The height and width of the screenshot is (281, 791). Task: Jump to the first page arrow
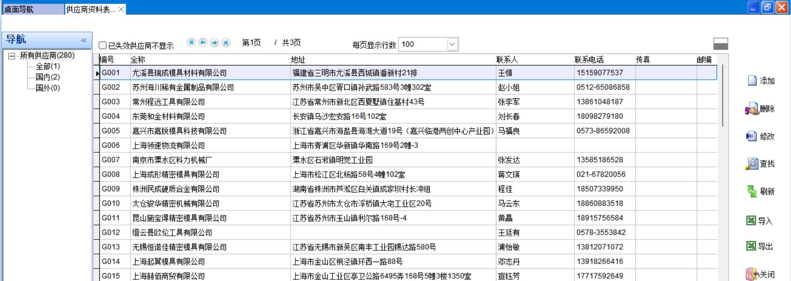(192, 43)
